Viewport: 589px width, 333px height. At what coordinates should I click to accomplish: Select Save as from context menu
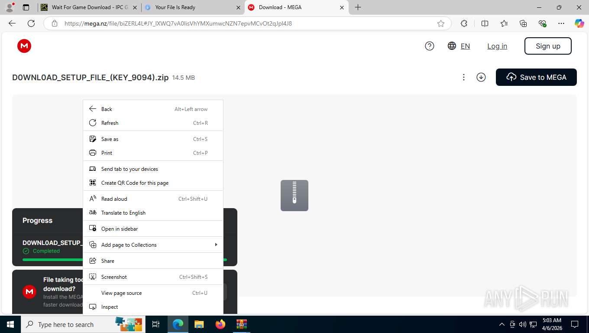click(153, 139)
